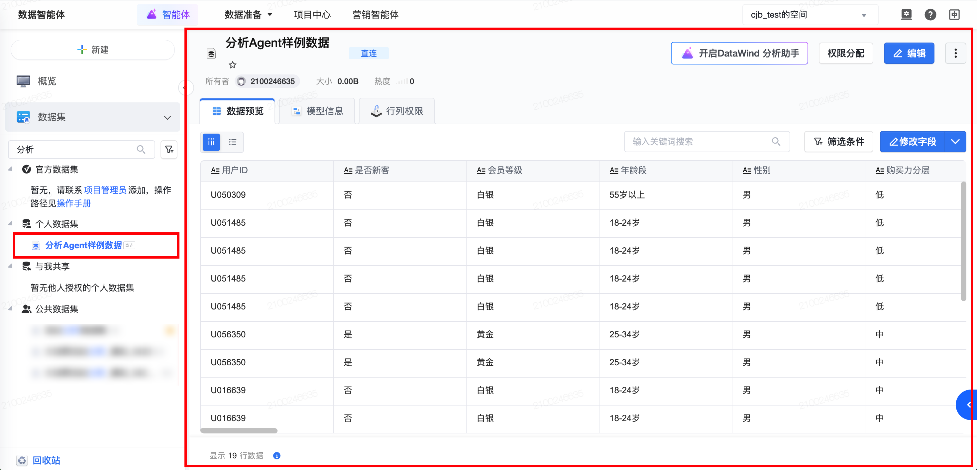The width and height of the screenshot is (977, 470).
Task: Click the magnifier in keyword search box
Action: point(776,142)
